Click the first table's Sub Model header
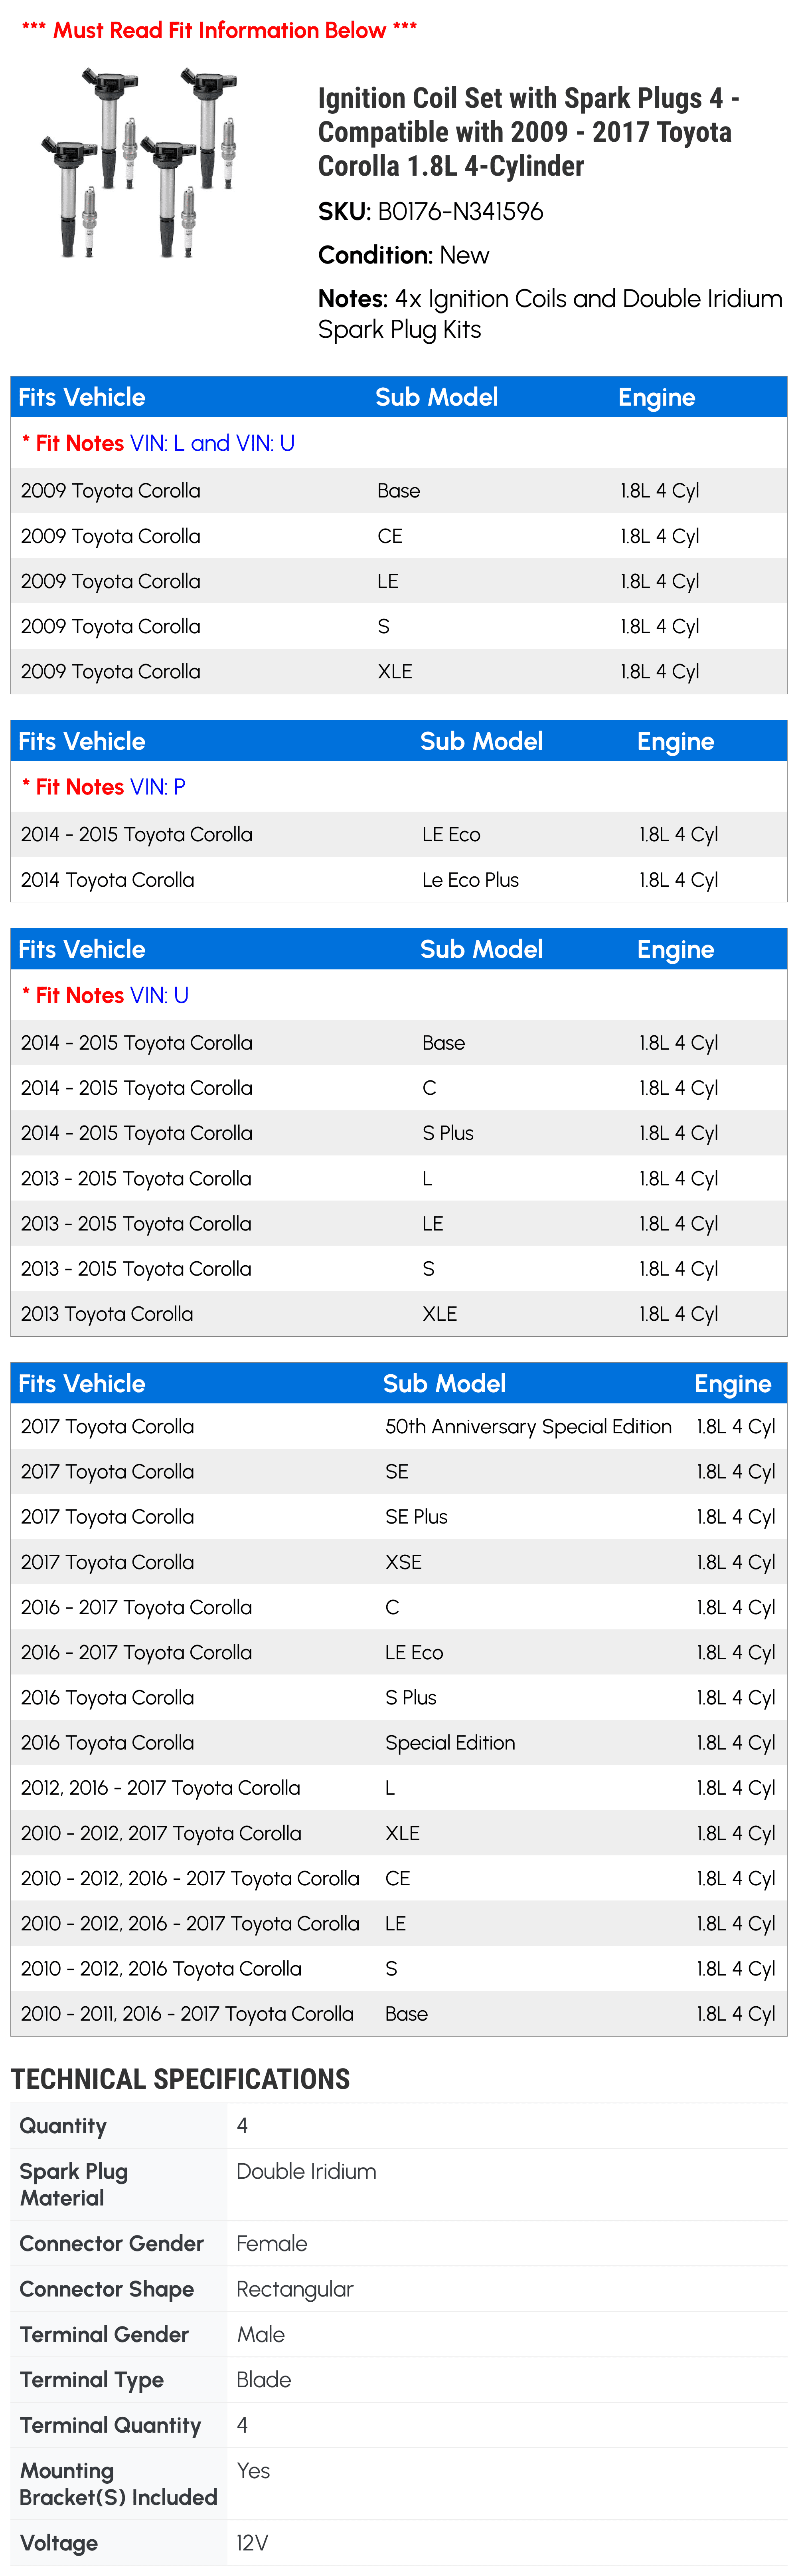The image size is (798, 2576). coord(437,397)
